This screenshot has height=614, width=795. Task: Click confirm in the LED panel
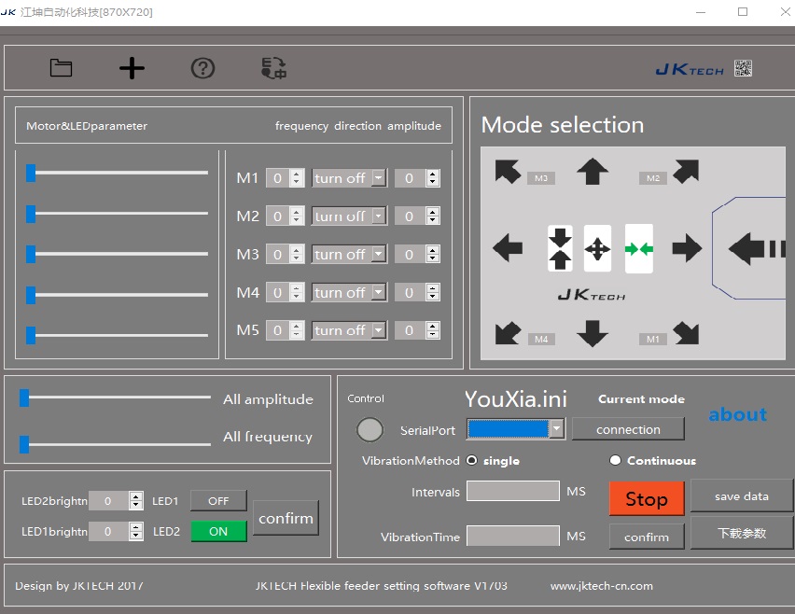(x=286, y=518)
